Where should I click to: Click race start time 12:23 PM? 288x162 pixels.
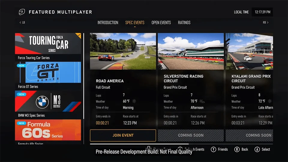(130, 123)
